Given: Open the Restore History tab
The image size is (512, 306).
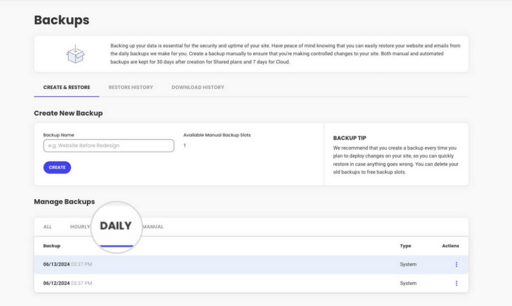Looking at the screenshot, I should coord(130,87).
